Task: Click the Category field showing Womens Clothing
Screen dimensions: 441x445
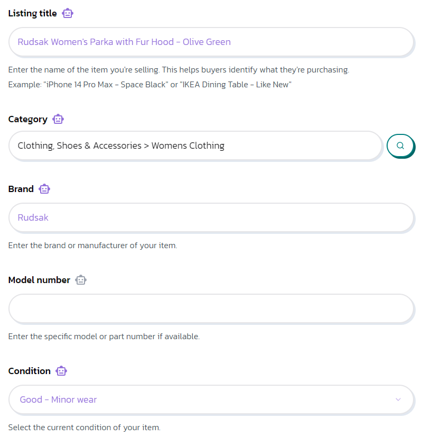Action: [195, 146]
